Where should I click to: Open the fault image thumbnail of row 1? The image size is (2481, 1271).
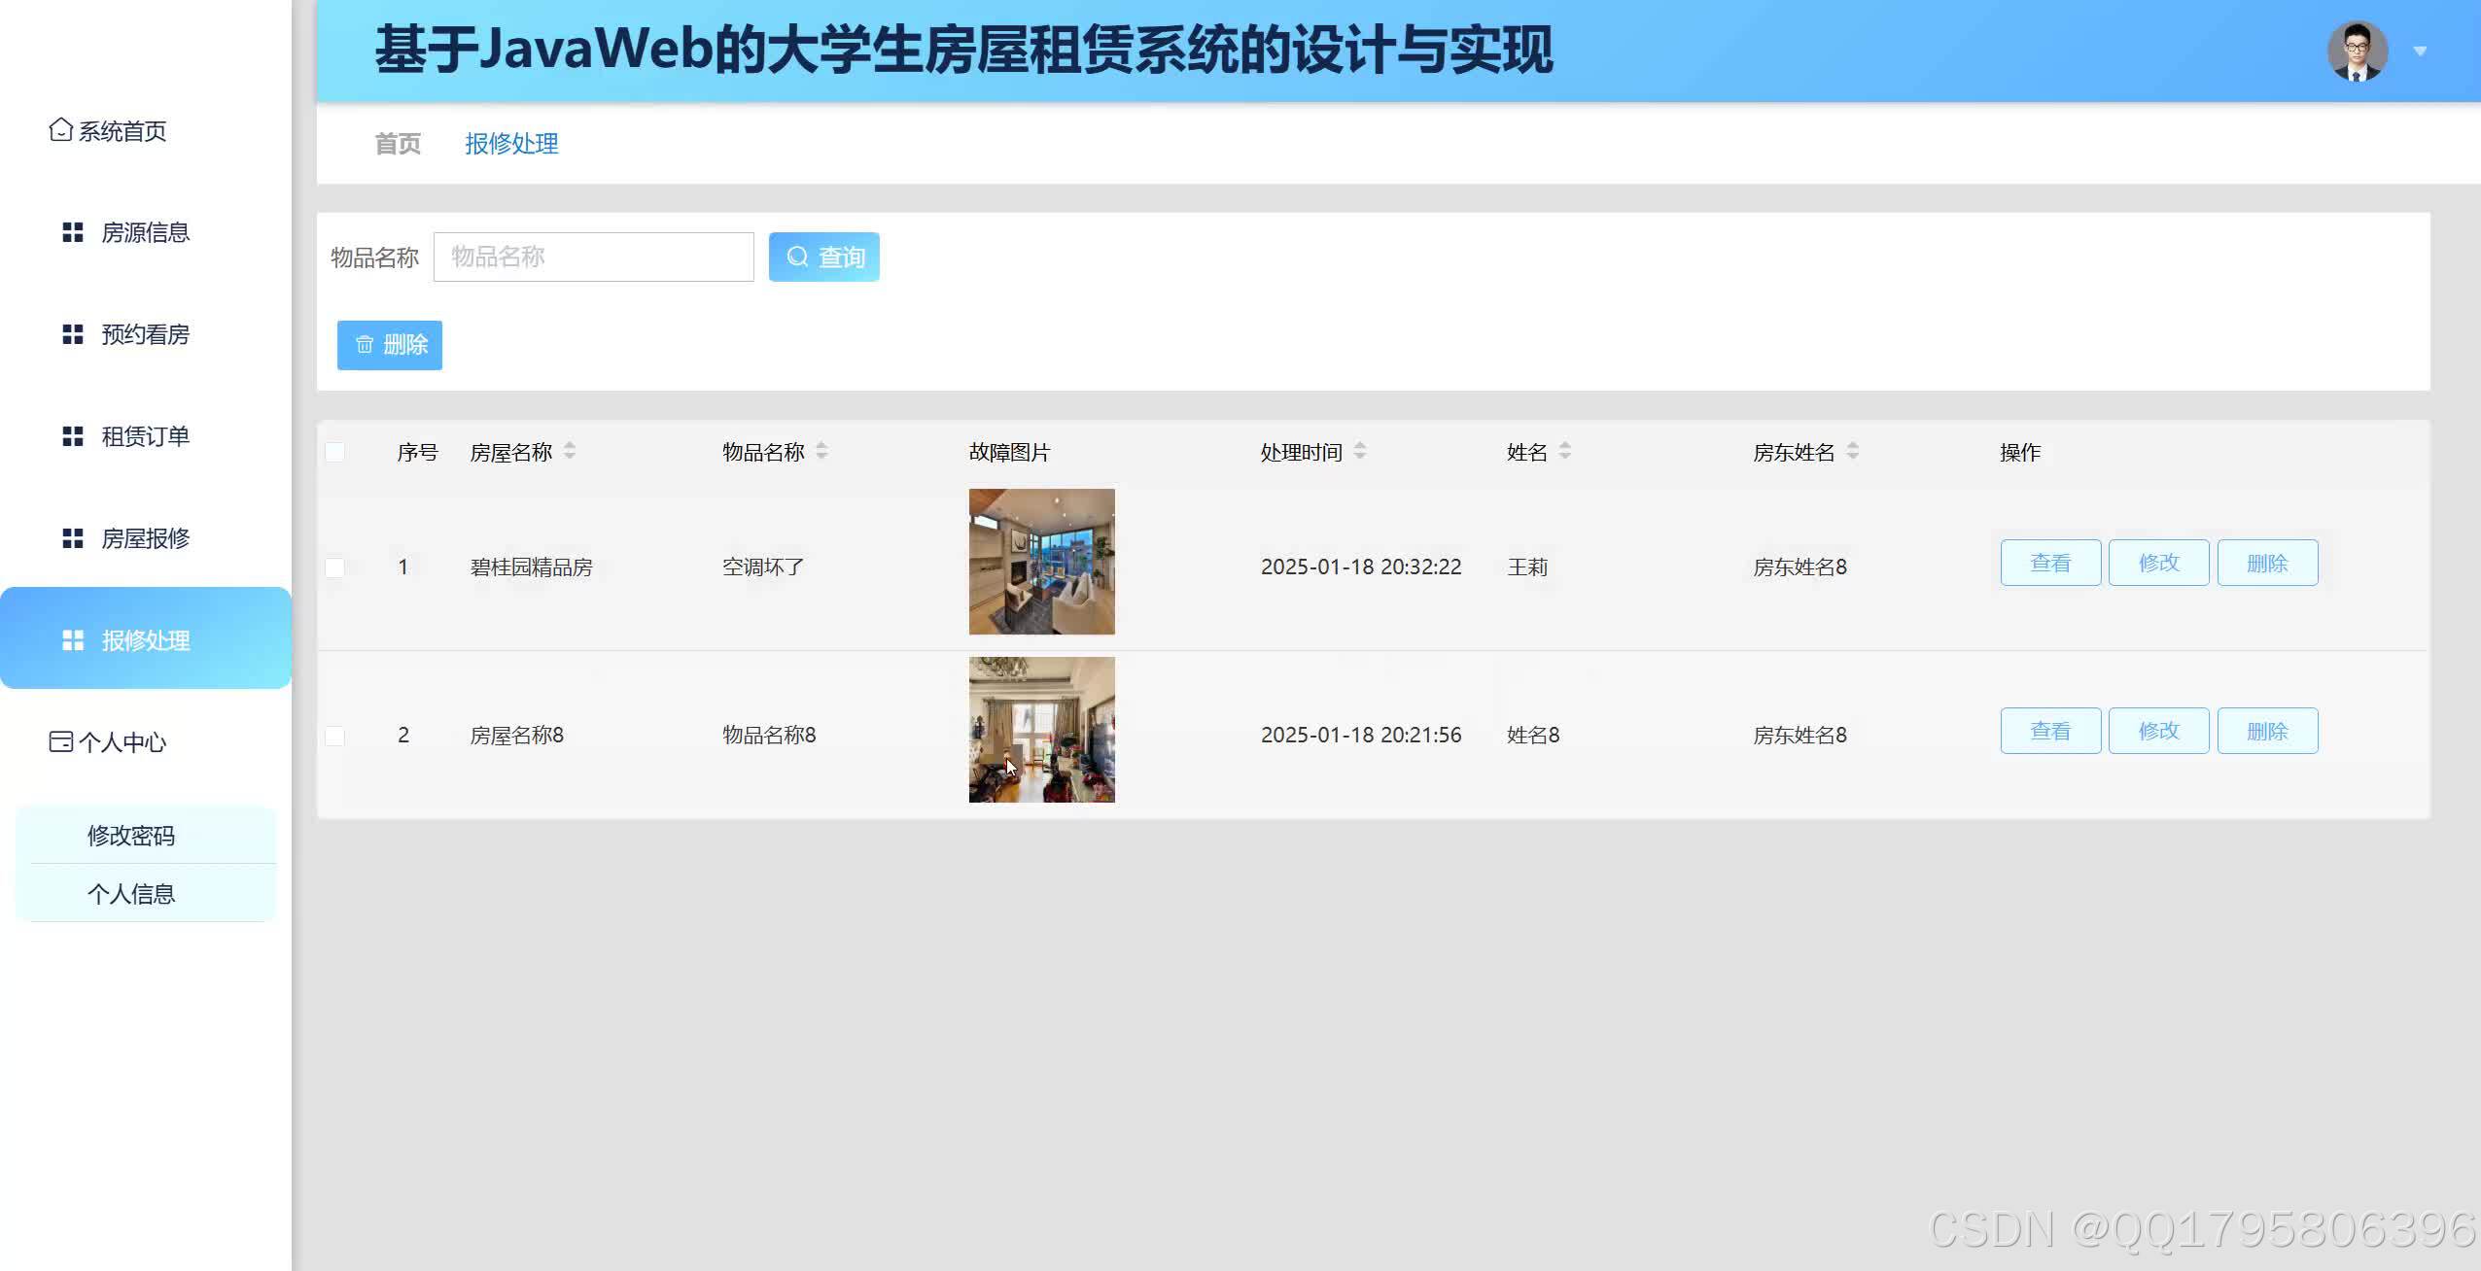tap(1041, 562)
